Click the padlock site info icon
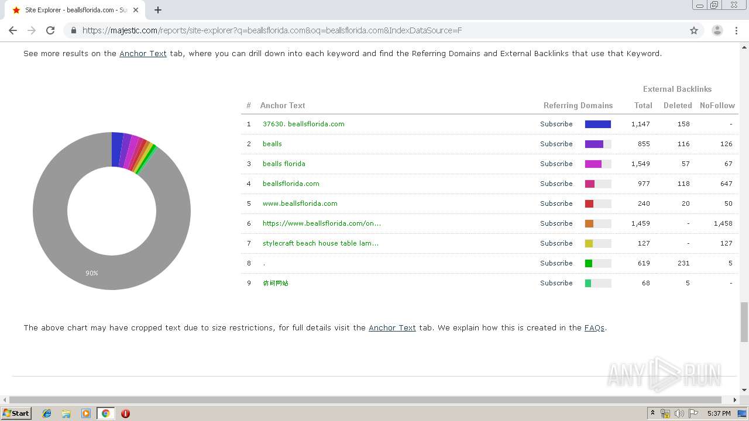Screen dimensions: 749x421 point(73,30)
